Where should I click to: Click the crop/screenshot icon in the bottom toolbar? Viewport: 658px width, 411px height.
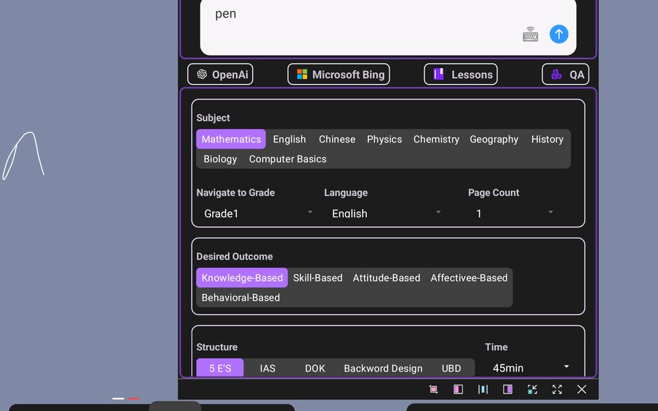[x=434, y=389]
